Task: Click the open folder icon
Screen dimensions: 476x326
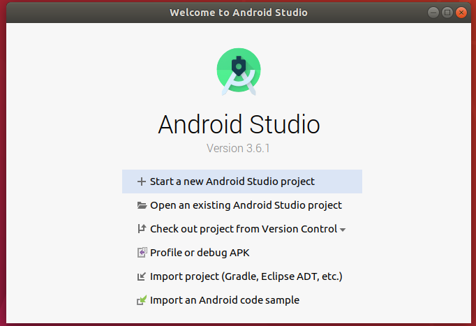Action: click(x=142, y=205)
